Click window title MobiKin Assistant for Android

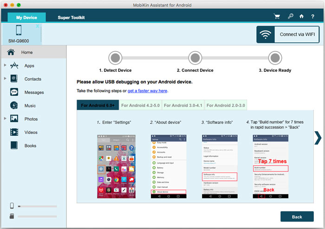162,5
